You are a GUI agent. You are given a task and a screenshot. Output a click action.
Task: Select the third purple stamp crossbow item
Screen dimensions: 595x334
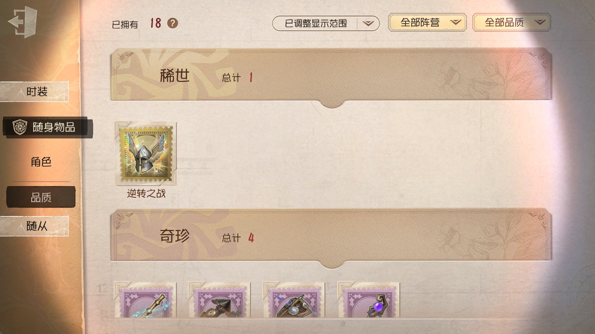click(294, 299)
